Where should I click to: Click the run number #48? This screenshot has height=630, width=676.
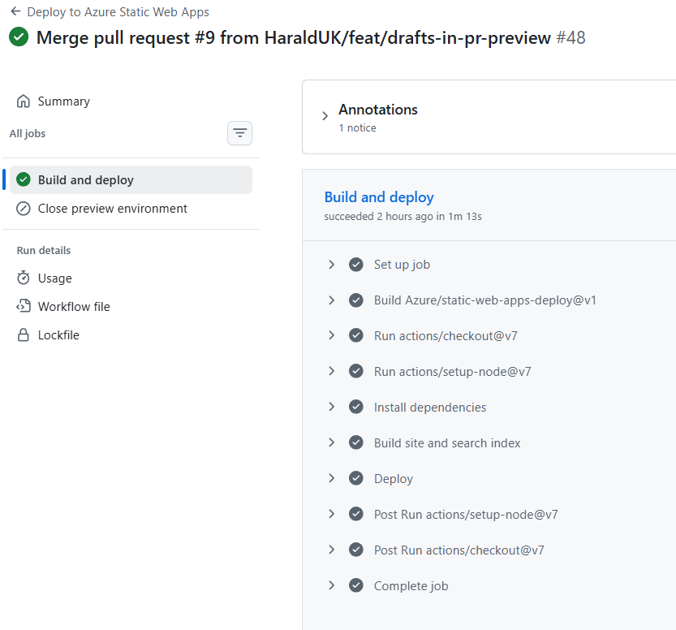571,38
